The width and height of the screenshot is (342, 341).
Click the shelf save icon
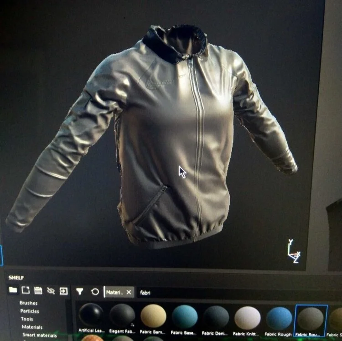[x=38, y=290]
